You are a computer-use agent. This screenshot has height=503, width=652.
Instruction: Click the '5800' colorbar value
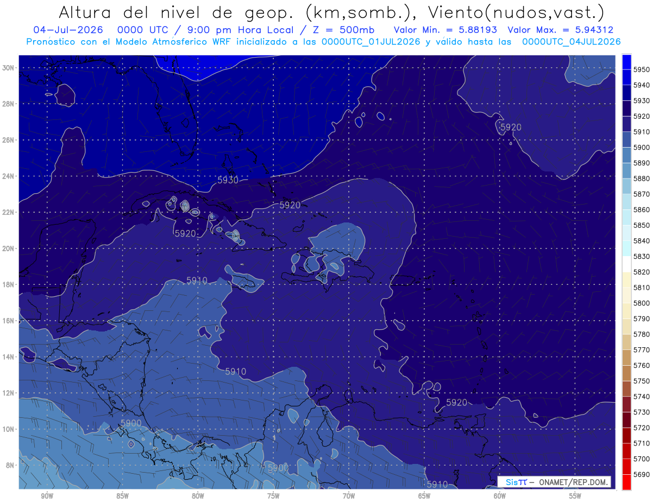(x=642, y=303)
